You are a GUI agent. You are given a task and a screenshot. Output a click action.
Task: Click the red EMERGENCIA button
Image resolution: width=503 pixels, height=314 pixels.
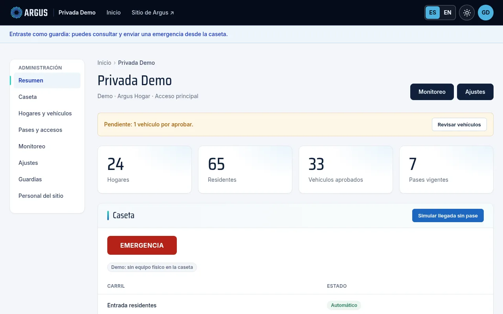point(142,245)
